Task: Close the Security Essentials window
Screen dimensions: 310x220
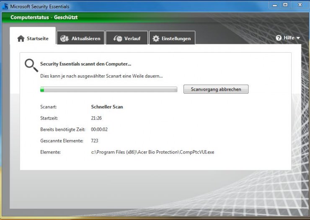Action: point(300,5)
